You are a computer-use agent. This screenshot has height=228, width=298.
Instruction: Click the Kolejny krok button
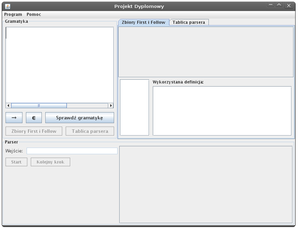[50, 162]
